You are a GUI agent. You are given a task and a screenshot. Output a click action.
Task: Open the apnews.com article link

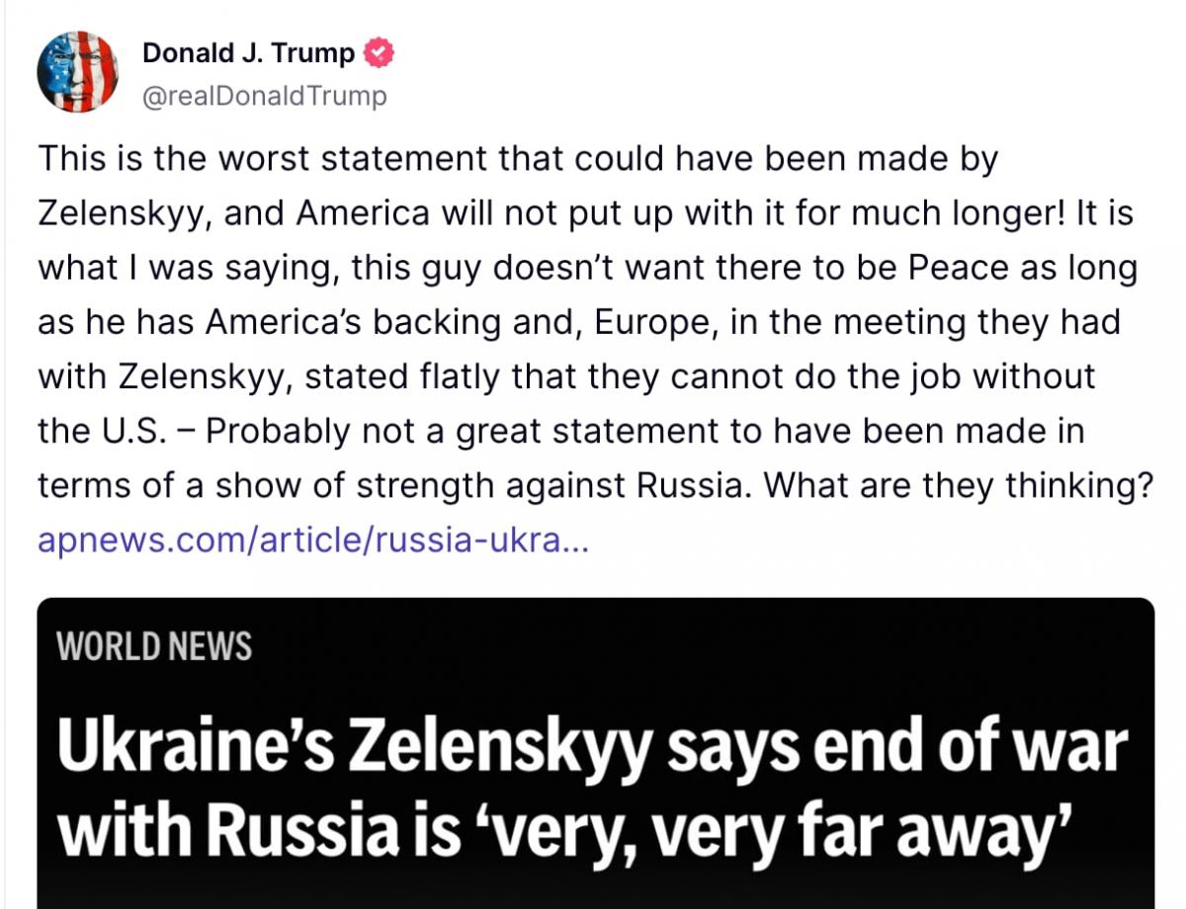312,540
